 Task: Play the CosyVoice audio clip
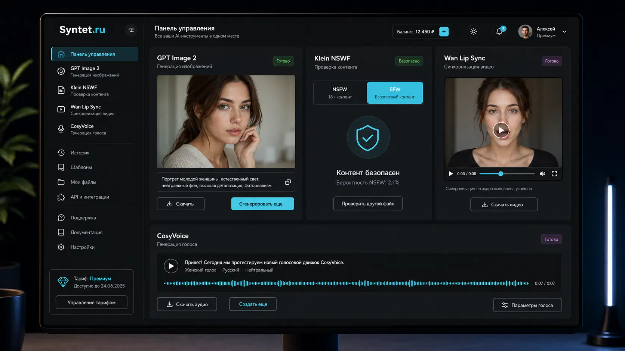coord(171,266)
